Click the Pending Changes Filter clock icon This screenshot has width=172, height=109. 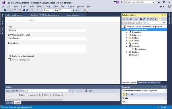point(136,19)
